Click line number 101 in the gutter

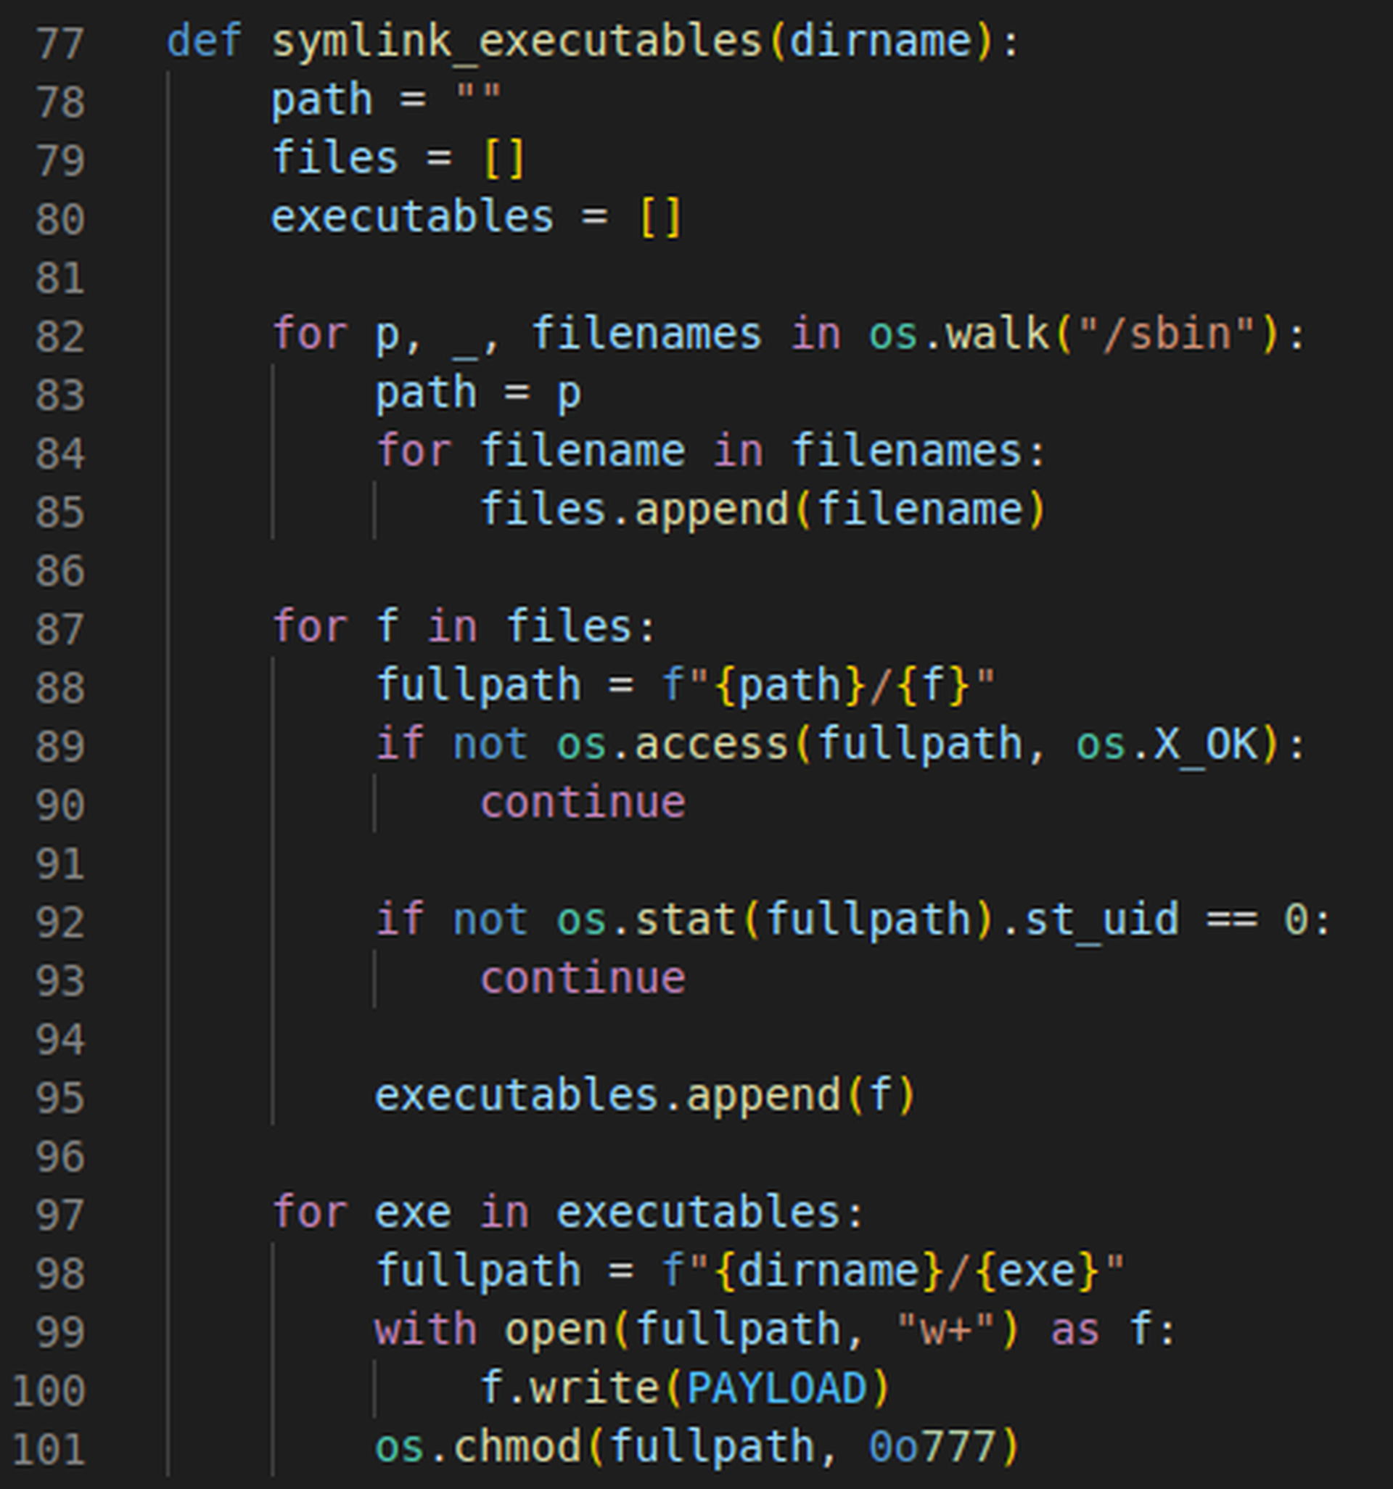(48, 1449)
